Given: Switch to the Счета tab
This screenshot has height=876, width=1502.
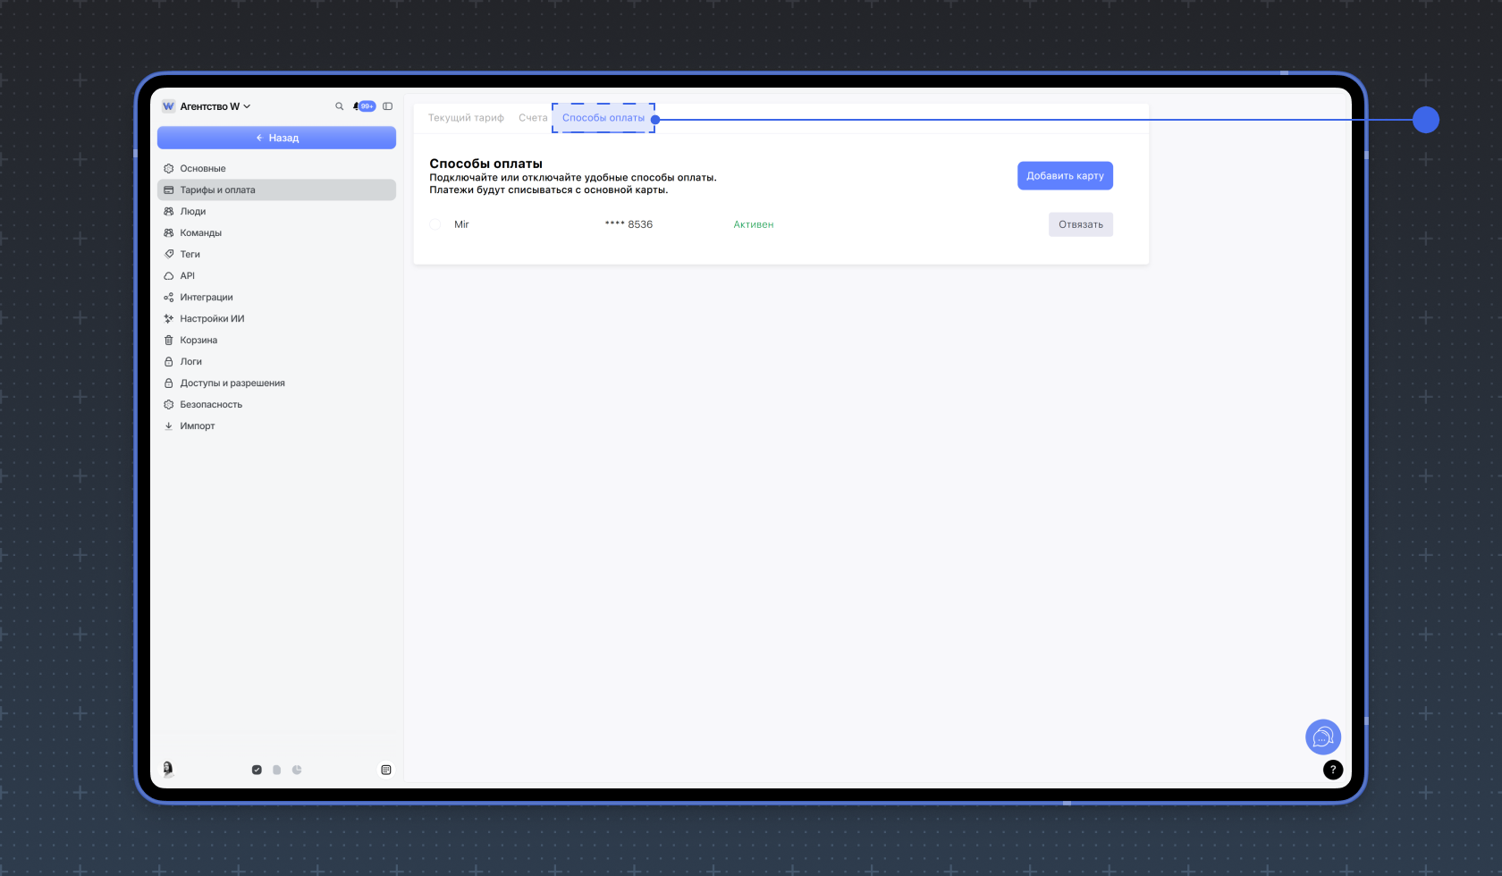Looking at the screenshot, I should [x=533, y=118].
